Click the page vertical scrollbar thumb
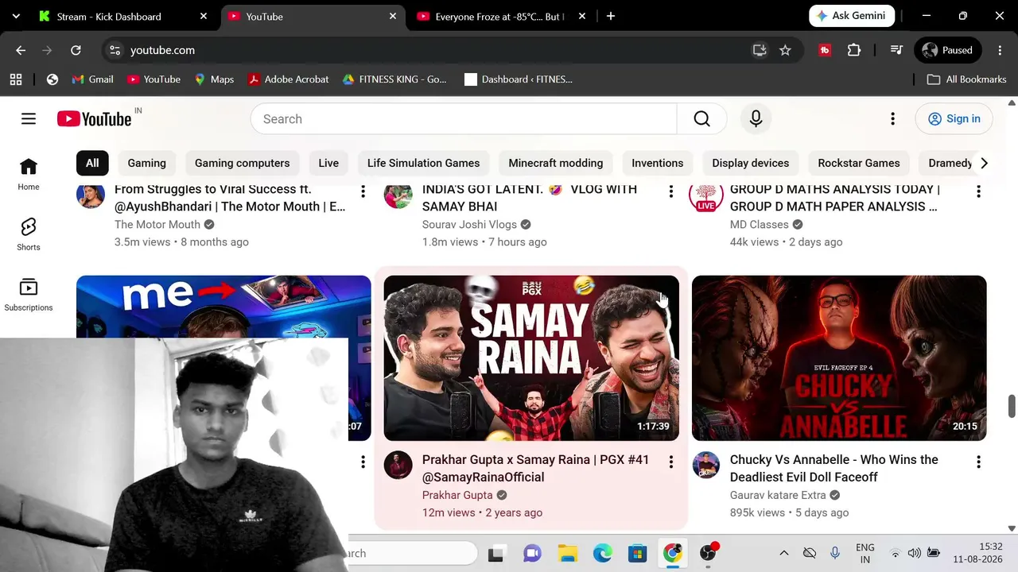The width and height of the screenshot is (1018, 572). 1012,405
